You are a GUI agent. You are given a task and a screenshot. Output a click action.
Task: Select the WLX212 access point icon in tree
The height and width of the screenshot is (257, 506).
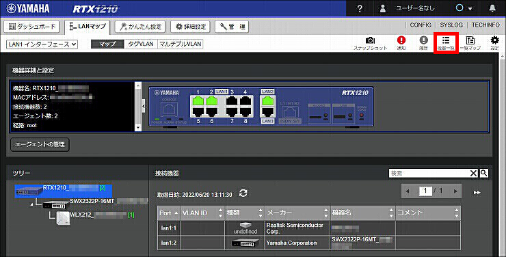point(63,218)
